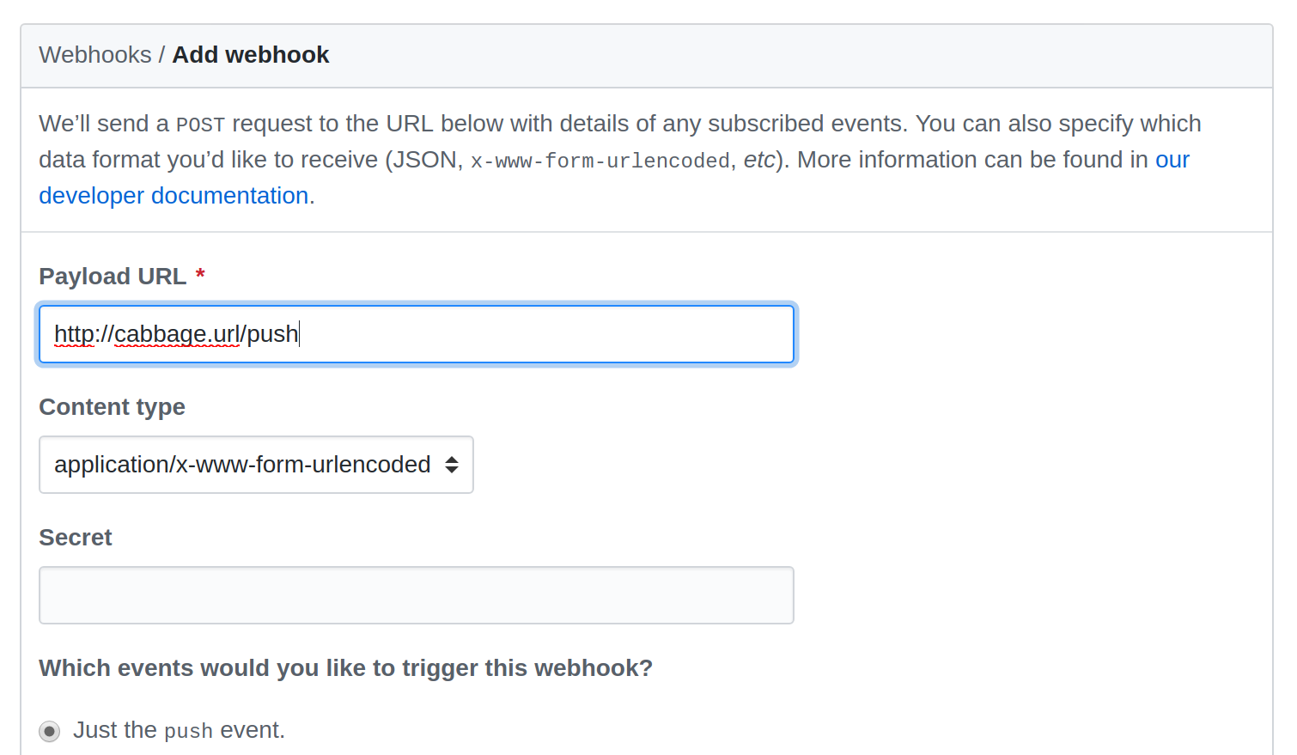
Task: Click the underlined cabbage.url text in the URL
Action: click(x=177, y=334)
